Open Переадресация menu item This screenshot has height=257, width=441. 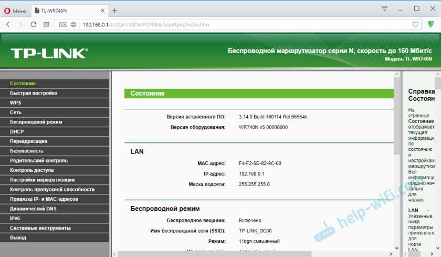click(x=55, y=141)
